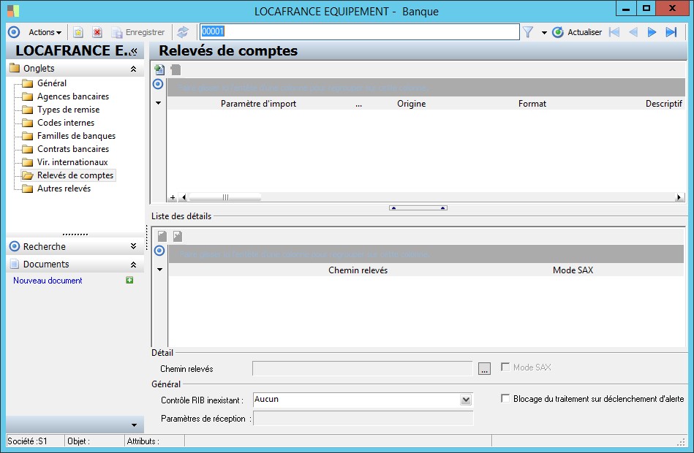Open the Contrats bancaires folder
Image resolution: width=694 pixels, height=453 pixels.
tap(73, 149)
